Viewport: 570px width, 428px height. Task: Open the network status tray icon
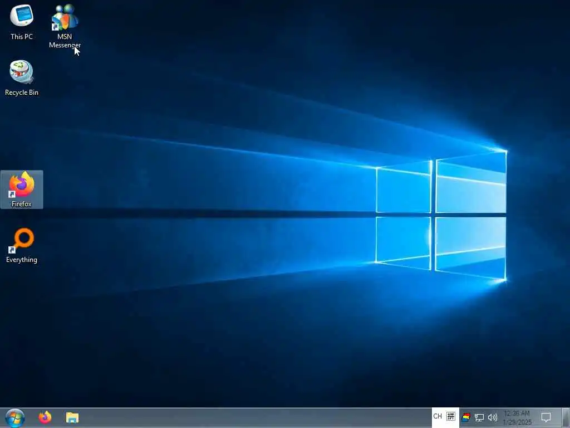[479, 418]
